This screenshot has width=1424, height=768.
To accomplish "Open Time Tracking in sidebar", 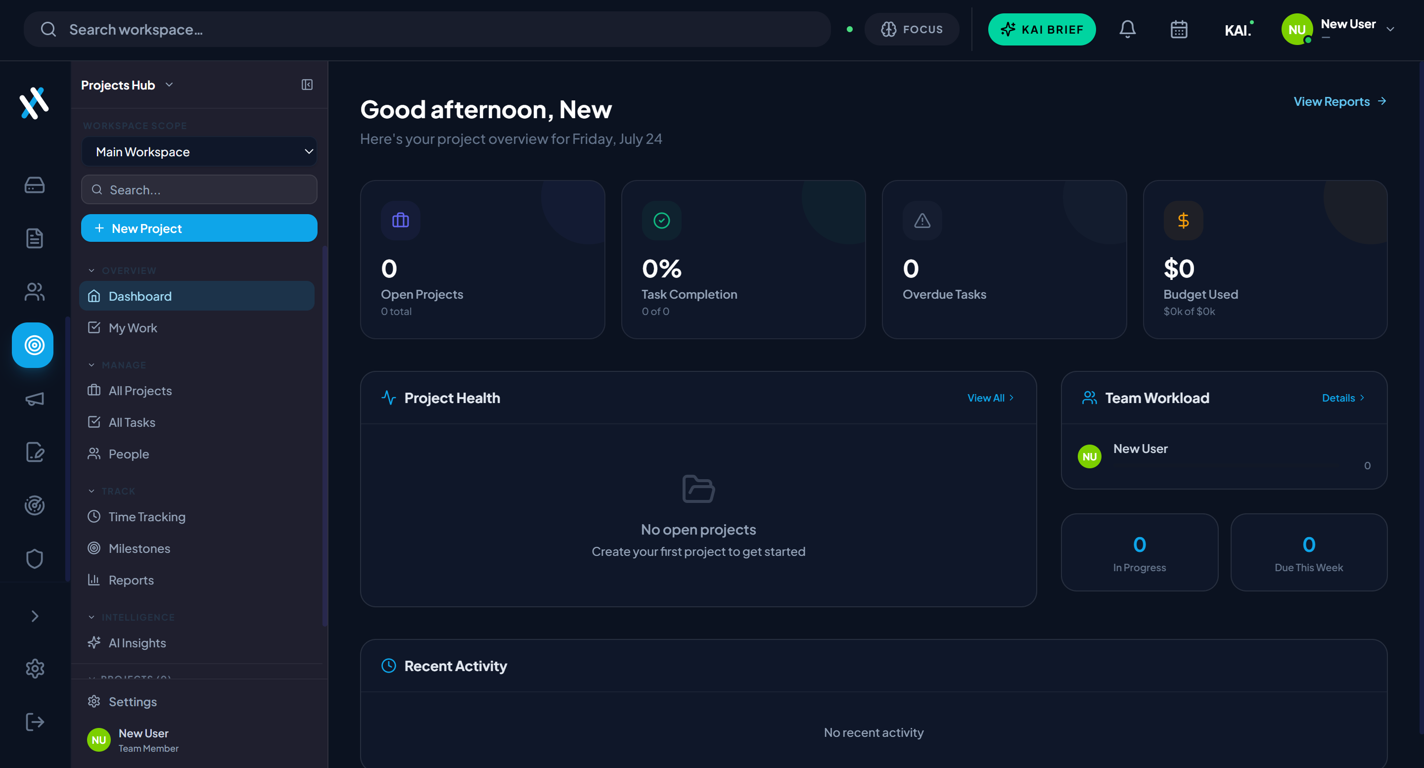I will coord(197,517).
